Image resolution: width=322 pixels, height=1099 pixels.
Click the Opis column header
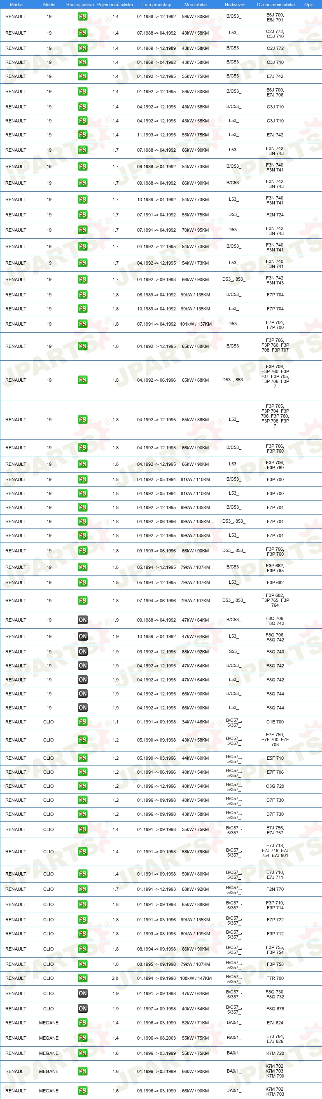(x=309, y=4)
